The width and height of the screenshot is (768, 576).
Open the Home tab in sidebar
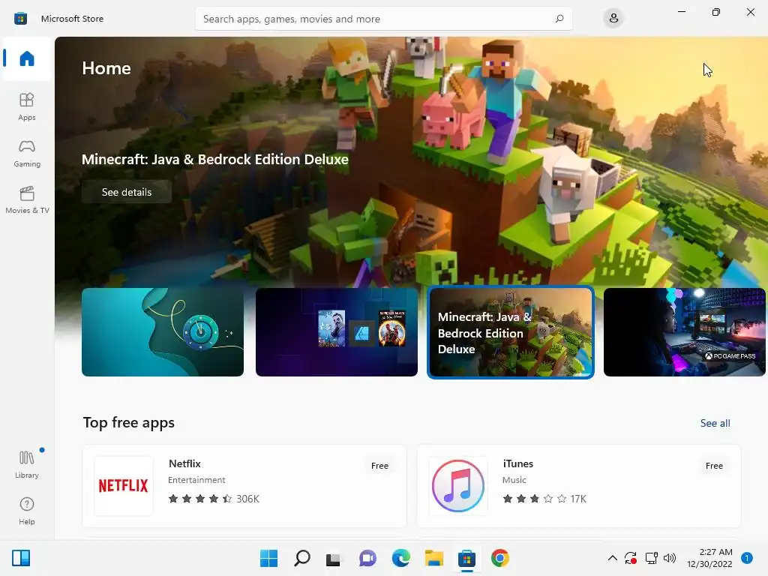tap(27, 58)
